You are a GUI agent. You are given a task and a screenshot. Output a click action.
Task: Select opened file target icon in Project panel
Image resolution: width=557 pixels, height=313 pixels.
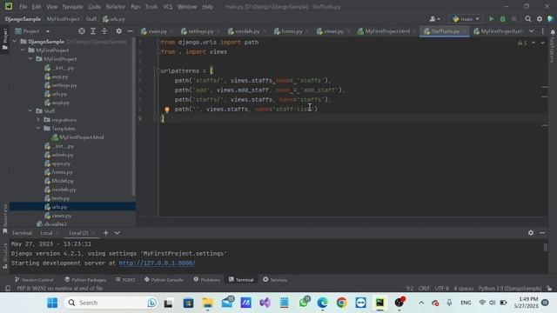coord(82,31)
